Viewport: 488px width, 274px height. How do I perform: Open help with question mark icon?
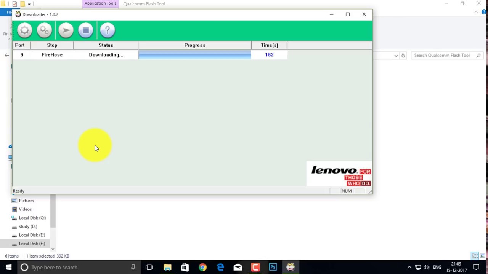tap(108, 30)
